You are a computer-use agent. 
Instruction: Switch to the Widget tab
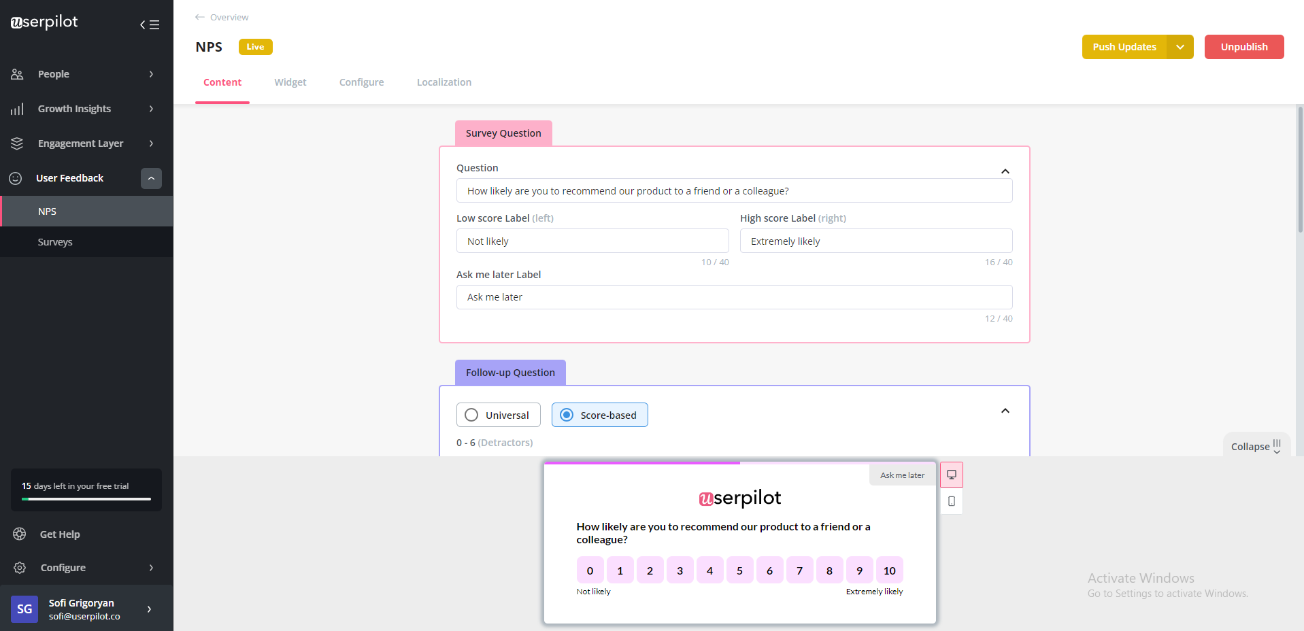point(290,82)
